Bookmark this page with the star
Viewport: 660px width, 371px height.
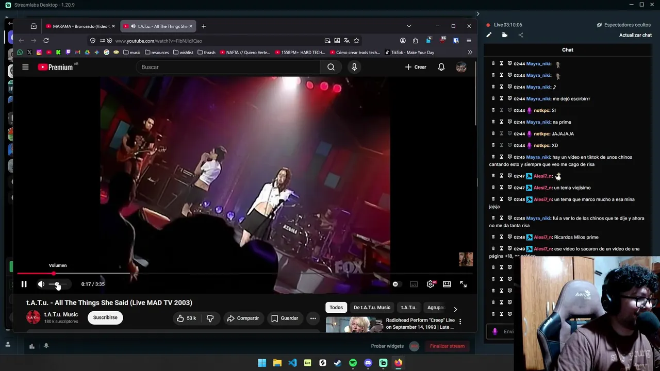pyautogui.click(x=356, y=41)
